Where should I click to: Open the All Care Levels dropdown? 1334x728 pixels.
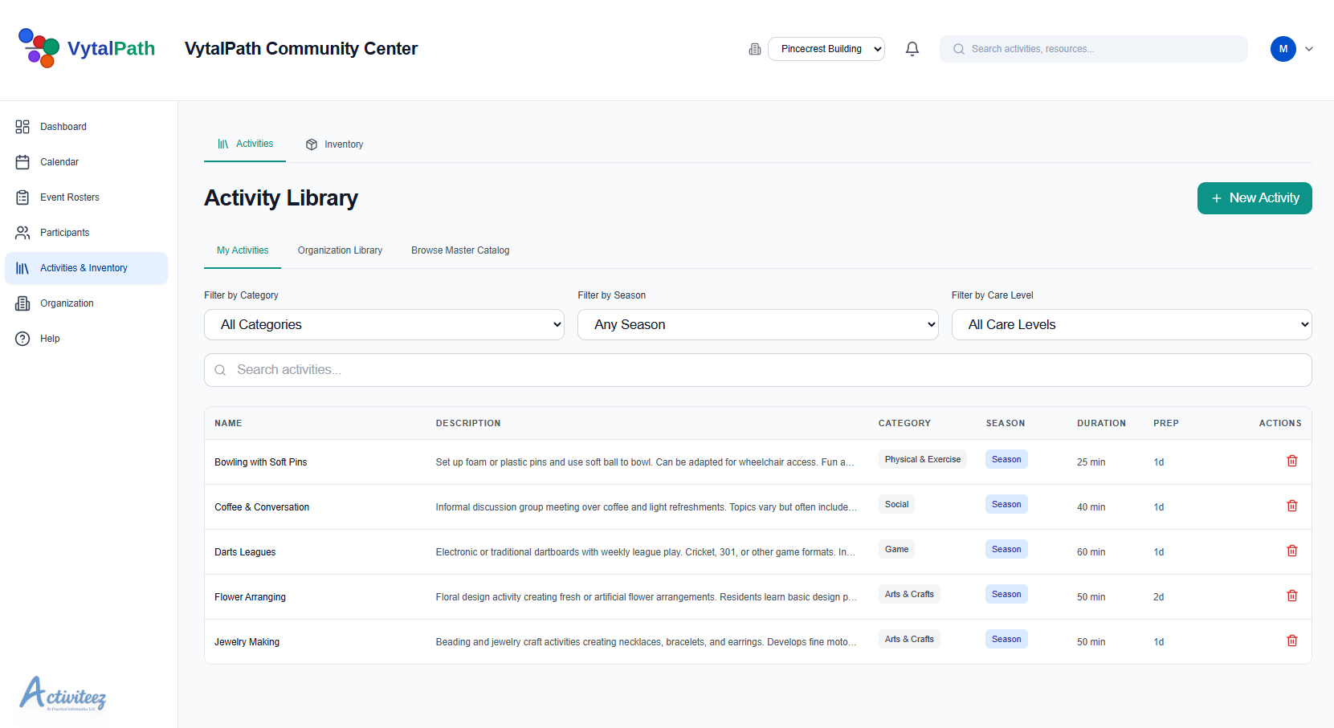click(1131, 324)
